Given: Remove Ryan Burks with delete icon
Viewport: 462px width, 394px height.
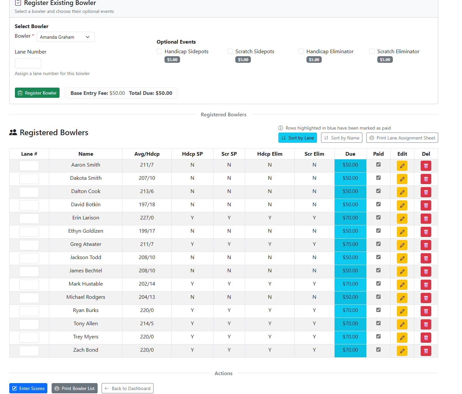Looking at the screenshot, I should (x=426, y=311).
